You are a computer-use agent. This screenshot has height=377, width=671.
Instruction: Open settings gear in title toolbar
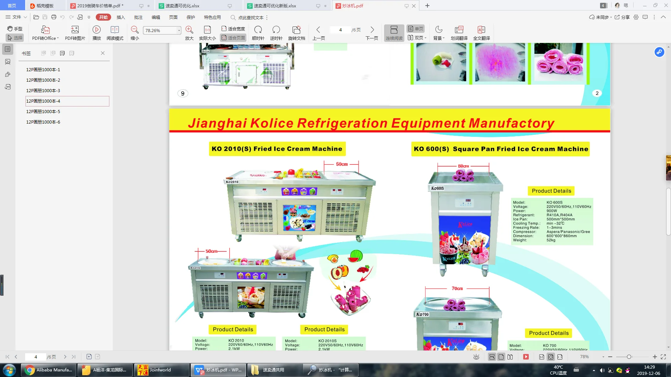636,17
